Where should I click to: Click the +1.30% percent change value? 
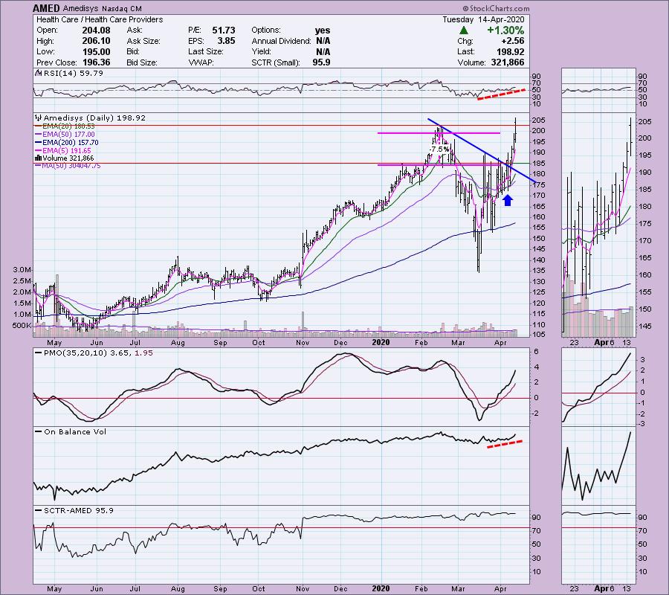coord(505,30)
